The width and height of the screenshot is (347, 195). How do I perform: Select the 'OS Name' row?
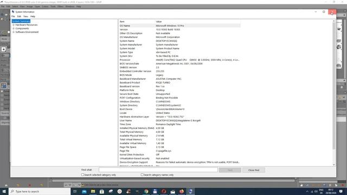tap(179, 25)
